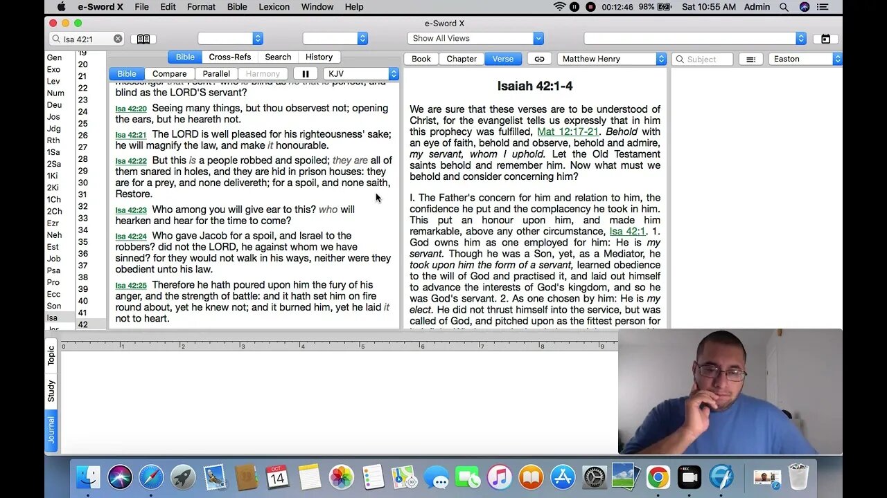Click the Isa 42:22 verse reference
The height and width of the screenshot is (498, 887).
[131, 161]
